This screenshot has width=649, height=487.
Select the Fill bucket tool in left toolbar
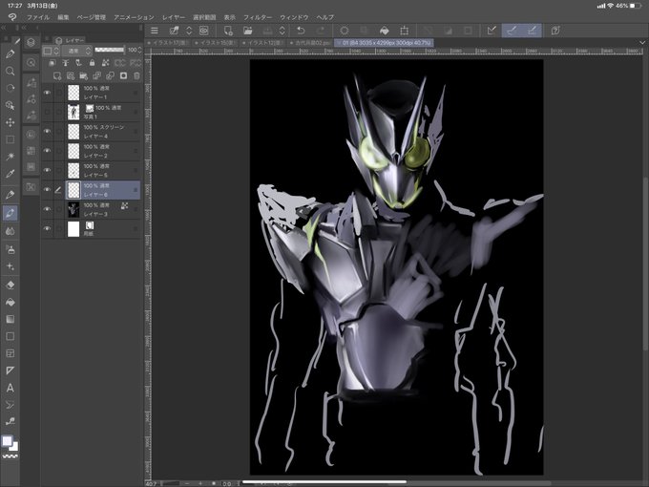point(10,303)
